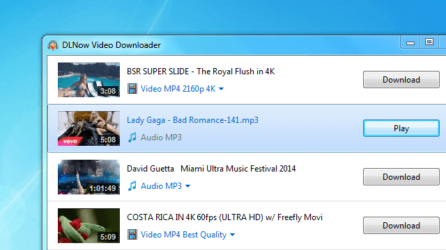
Task: Select David Guetta 1:01:49 thumbnail
Action: pos(89,177)
